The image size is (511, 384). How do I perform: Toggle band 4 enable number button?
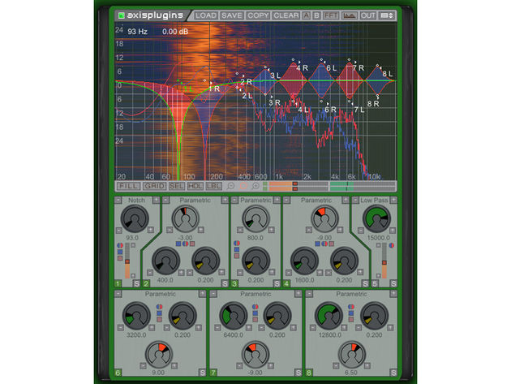tap(286, 284)
